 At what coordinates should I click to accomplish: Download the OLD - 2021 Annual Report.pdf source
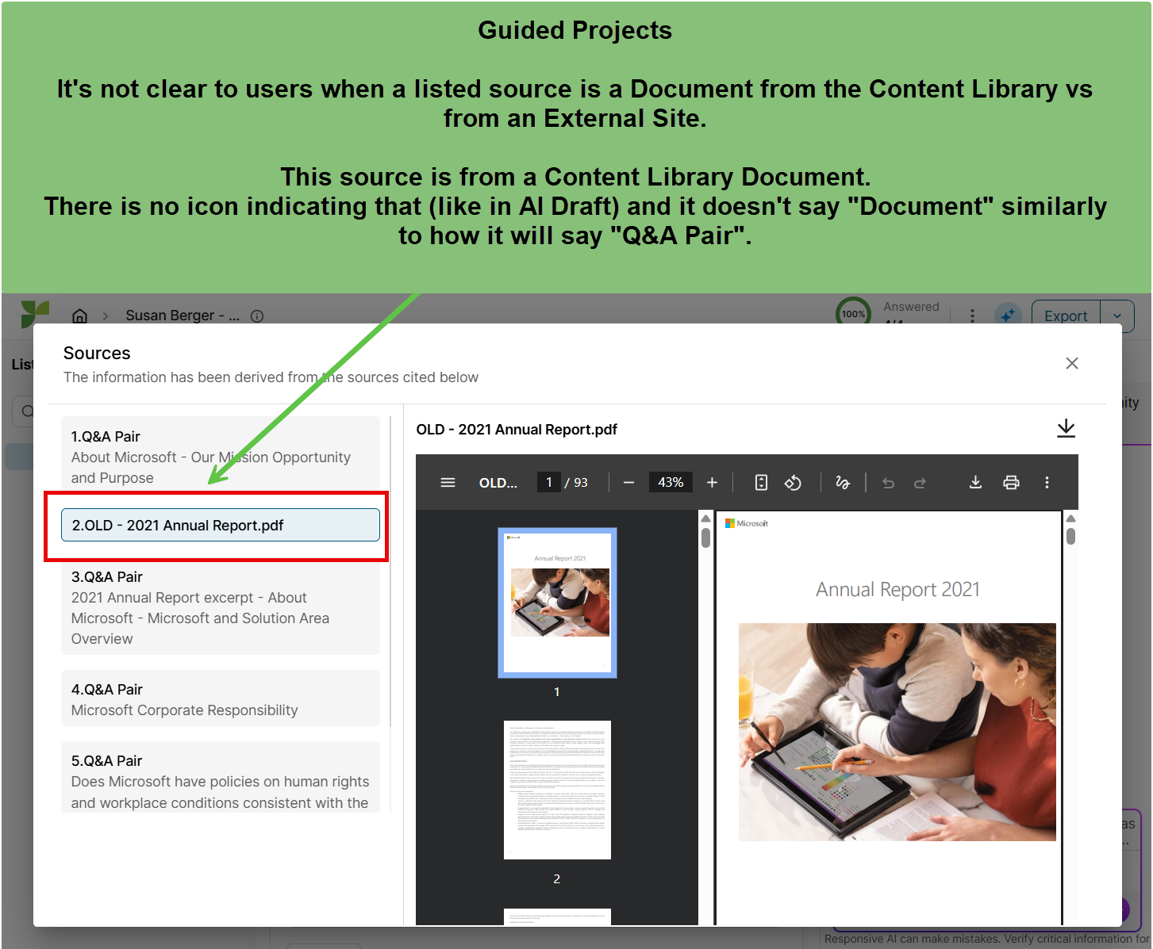pos(1066,428)
